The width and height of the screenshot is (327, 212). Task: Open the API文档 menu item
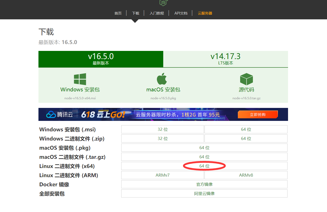[x=181, y=13]
